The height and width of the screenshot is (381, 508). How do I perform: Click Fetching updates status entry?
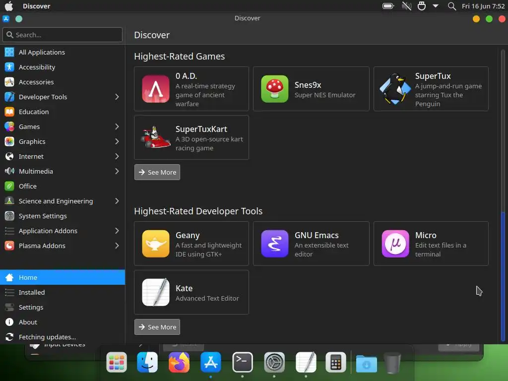click(63, 337)
